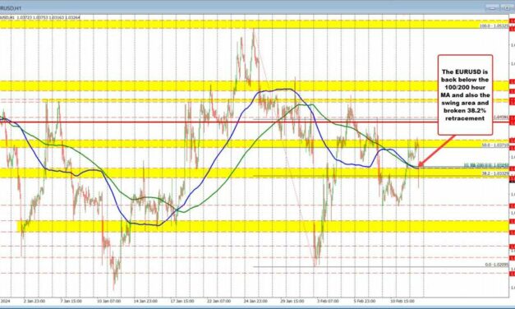Click the 3 Feb 07:00 time axis label
The image size is (515, 309).
329,301
